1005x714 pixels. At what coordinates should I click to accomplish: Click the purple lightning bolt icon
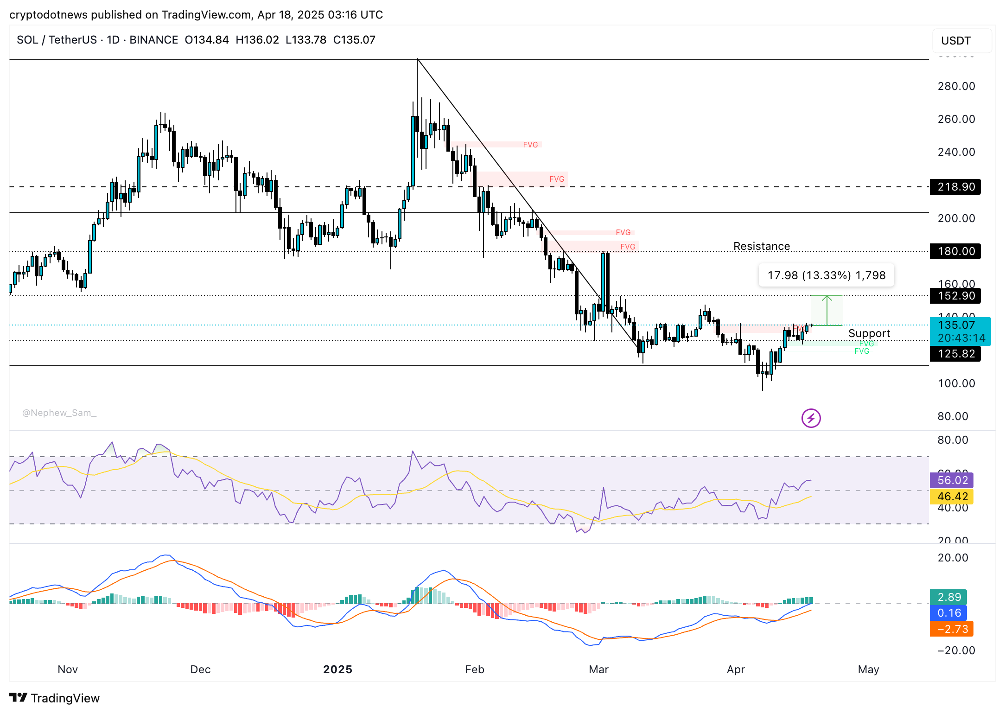[x=811, y=418]
